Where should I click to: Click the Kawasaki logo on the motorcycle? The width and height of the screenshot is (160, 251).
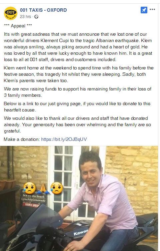81,232
